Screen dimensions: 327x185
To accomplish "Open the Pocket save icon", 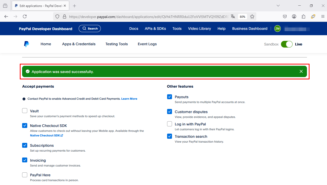I will pyautogui.click(x=285, y=16).
